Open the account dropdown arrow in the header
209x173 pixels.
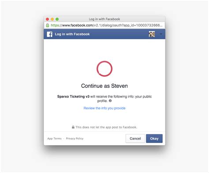coord(161,34)
